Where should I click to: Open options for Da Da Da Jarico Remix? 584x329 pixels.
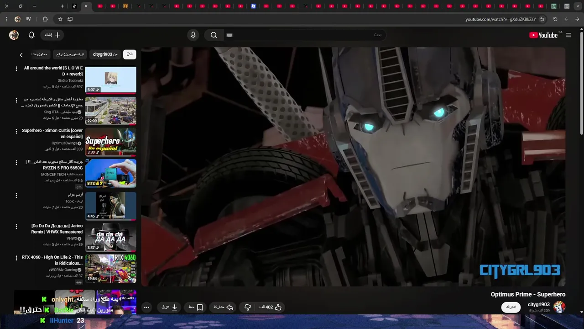point(16,226)
